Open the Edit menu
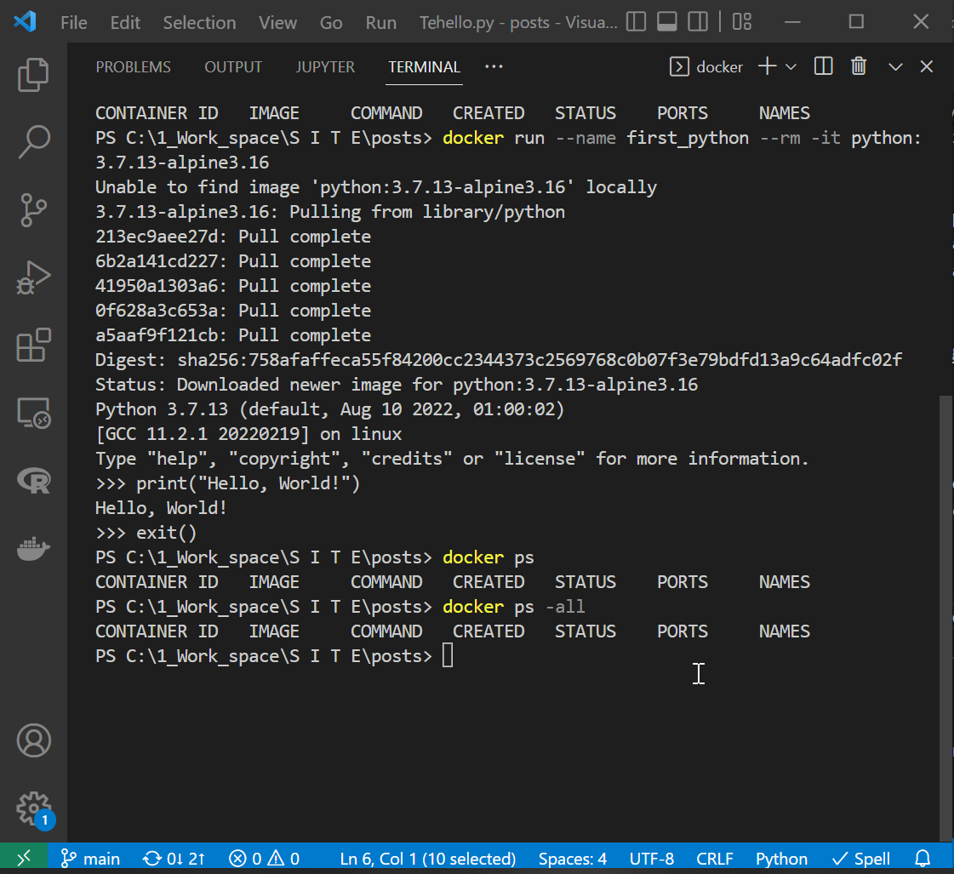The width and height of the screenshot is (954, 874). pyautogui.click(x=125, y=22)
